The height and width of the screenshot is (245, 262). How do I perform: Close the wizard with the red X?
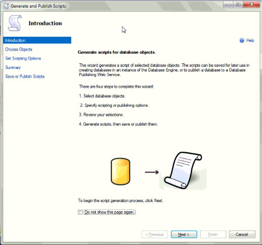pyautogui.click(x=251, y=5)
